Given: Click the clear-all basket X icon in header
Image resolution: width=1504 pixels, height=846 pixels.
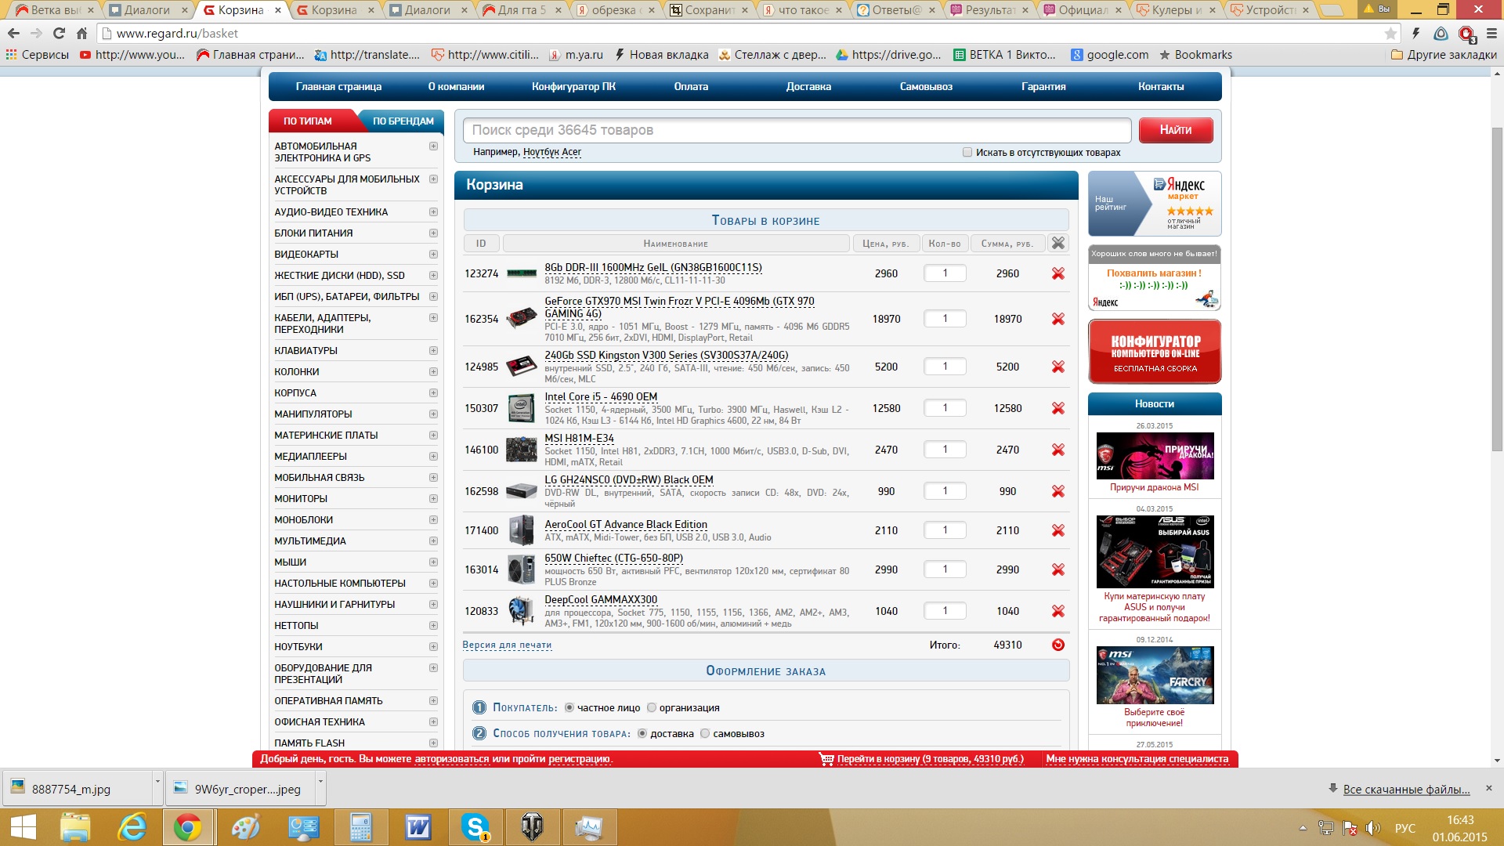Looking at the screenshot, I should coord(1057,243).
